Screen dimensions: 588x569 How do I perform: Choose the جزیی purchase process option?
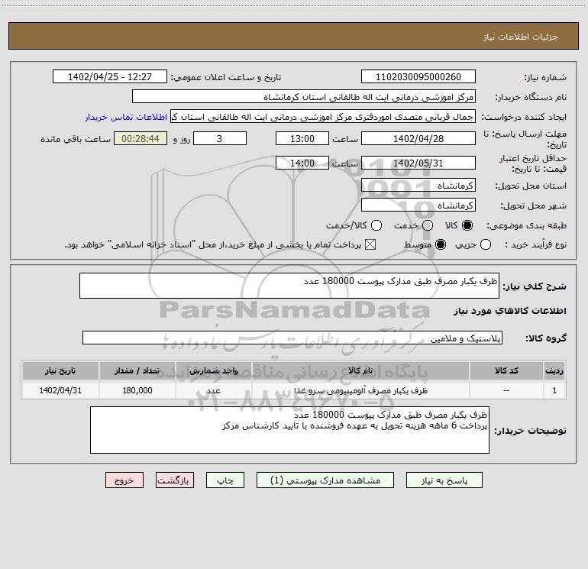tap(486, 245)
